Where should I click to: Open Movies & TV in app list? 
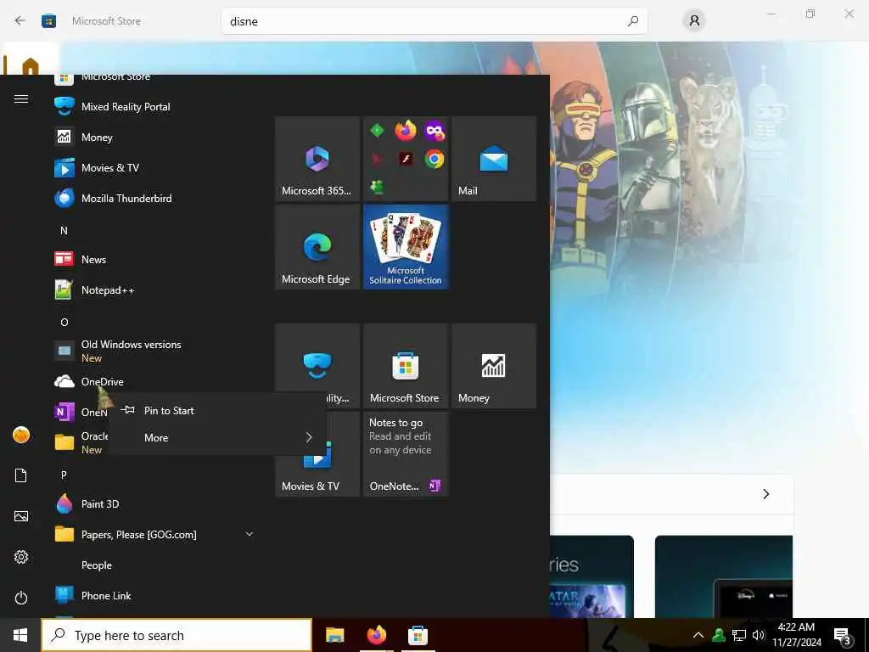(155, 167)
